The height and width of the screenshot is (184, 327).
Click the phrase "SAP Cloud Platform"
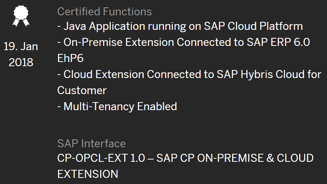(253, 26)
